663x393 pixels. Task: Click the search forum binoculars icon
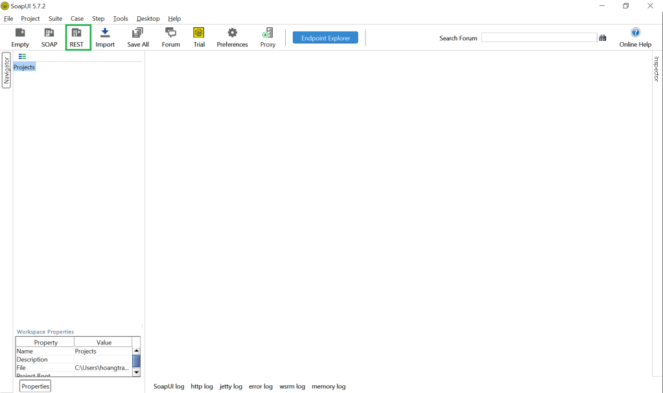603,38
